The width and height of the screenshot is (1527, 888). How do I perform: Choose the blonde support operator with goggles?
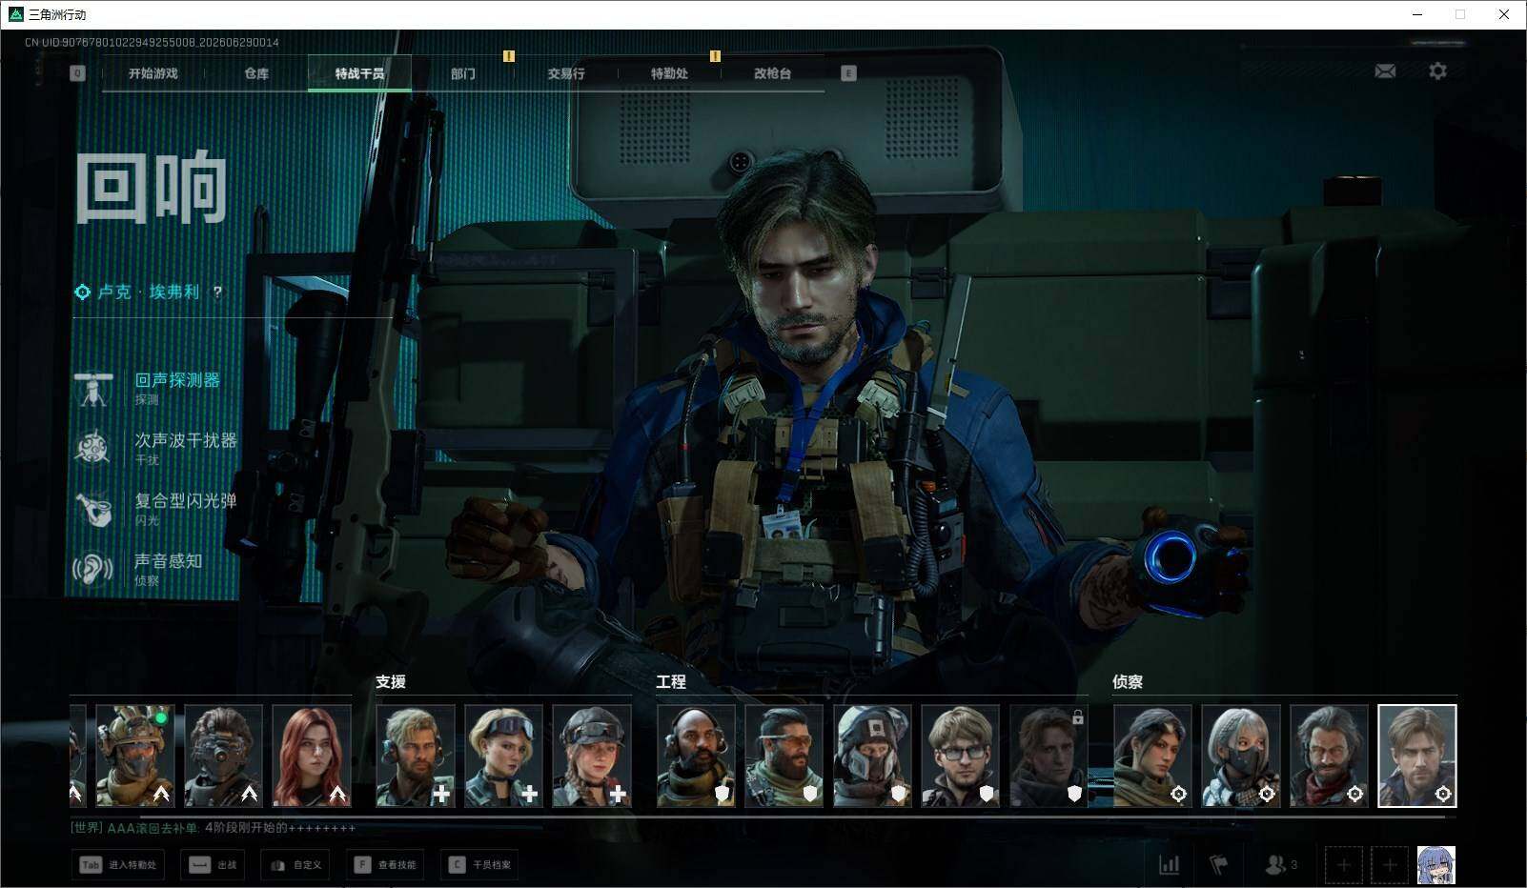coord(503,757)
